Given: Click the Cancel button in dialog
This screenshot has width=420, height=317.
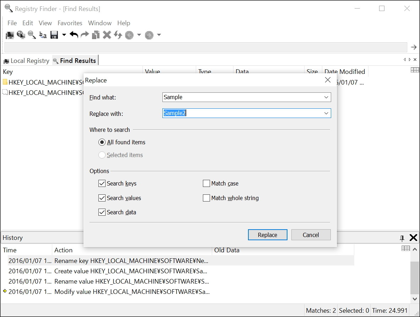Looking at the screenshot, I should click(x=311, y=235).
